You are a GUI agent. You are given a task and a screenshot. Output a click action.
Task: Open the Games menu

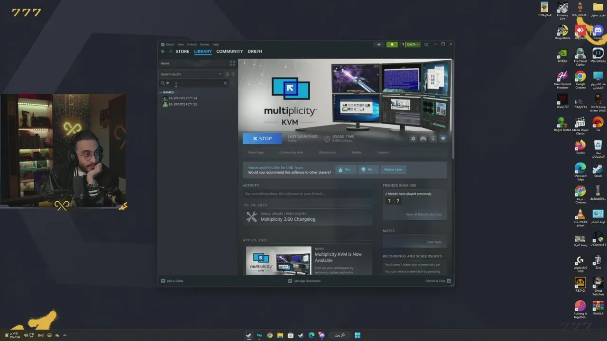click(204, 45)
